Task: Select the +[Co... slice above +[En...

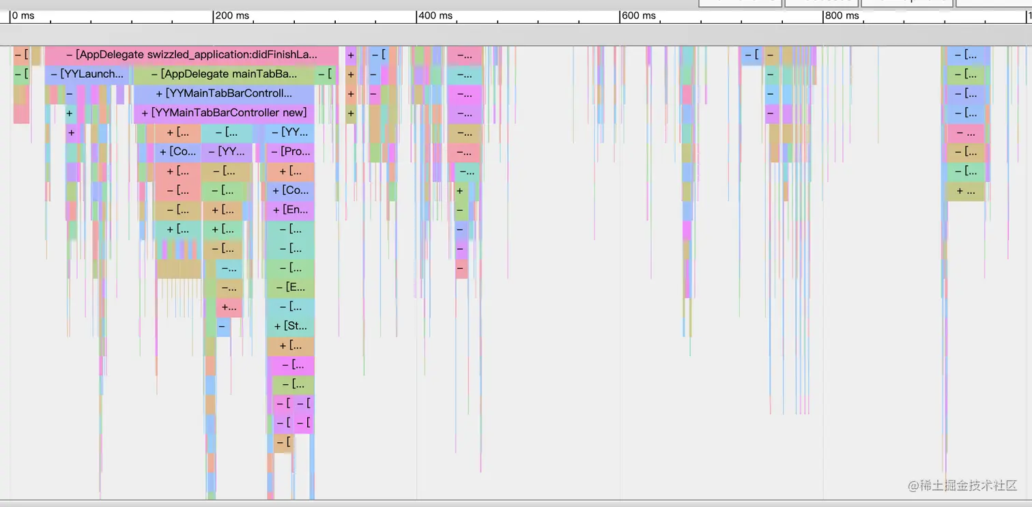Action: 290,190
